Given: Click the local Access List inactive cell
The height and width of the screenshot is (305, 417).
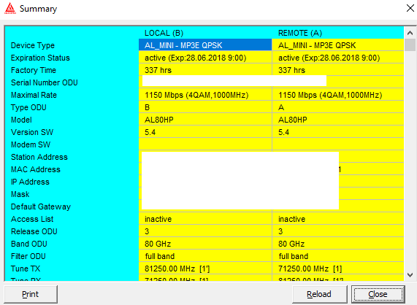Looking at the screenshot, I should pos(205,219).
